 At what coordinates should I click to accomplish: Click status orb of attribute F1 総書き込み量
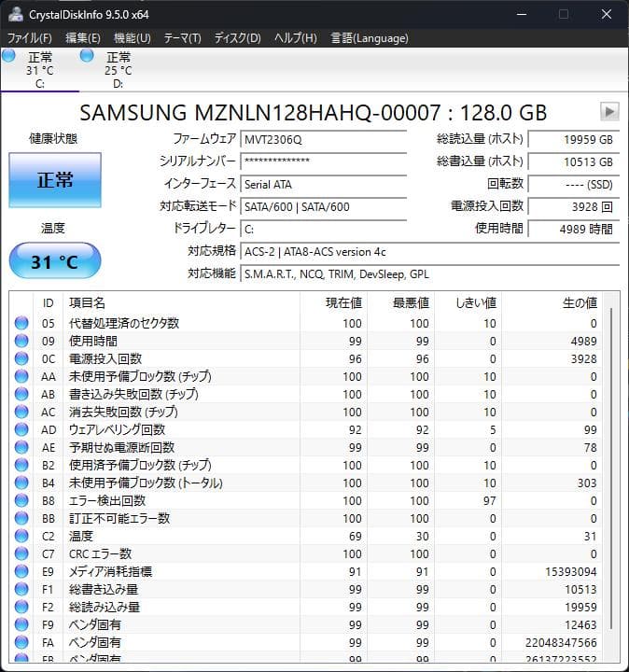point(21,589)
